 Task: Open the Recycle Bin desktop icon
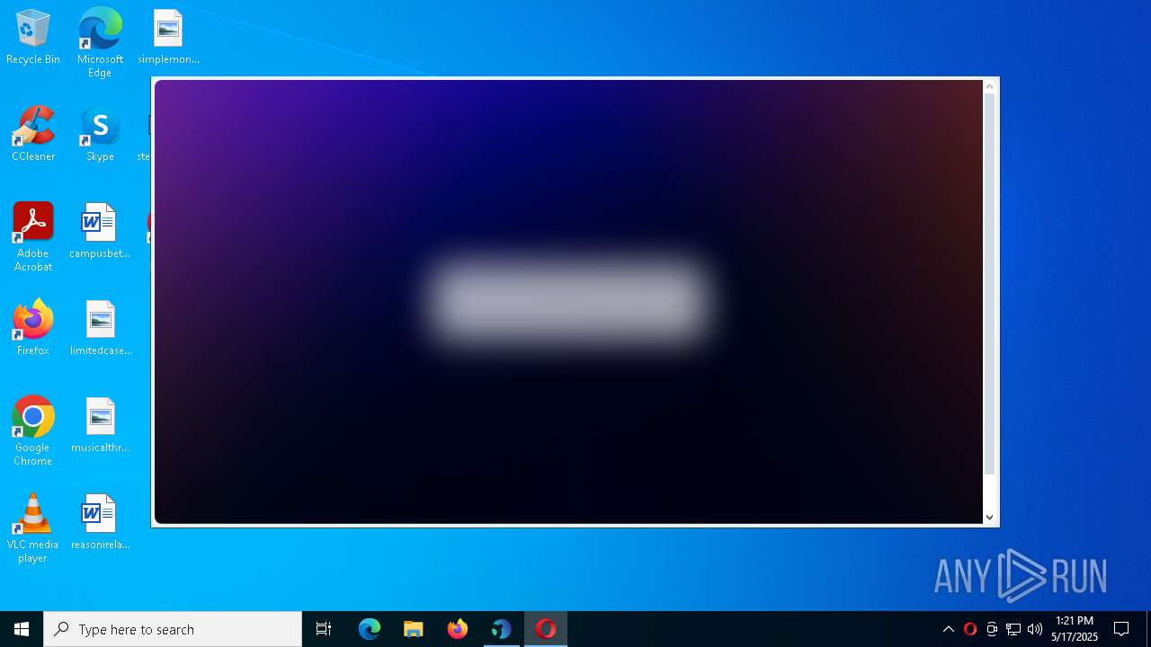(x=33, y=38)
